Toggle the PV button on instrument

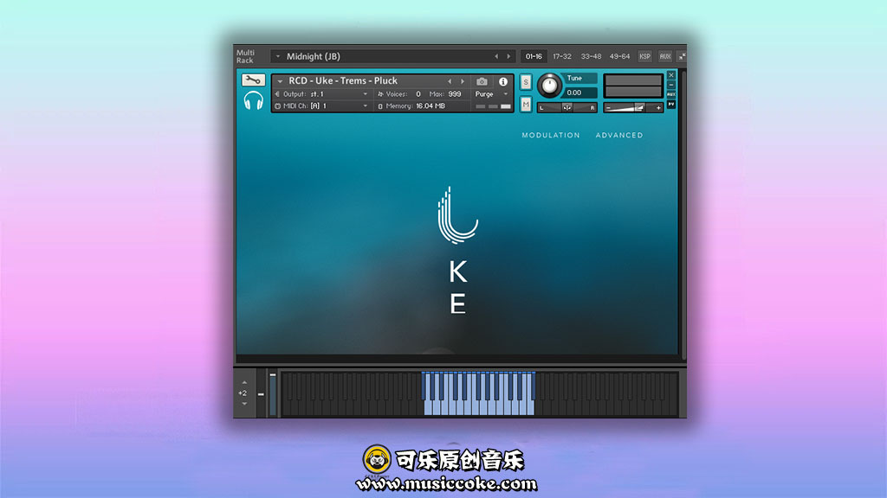pos(671,105)
